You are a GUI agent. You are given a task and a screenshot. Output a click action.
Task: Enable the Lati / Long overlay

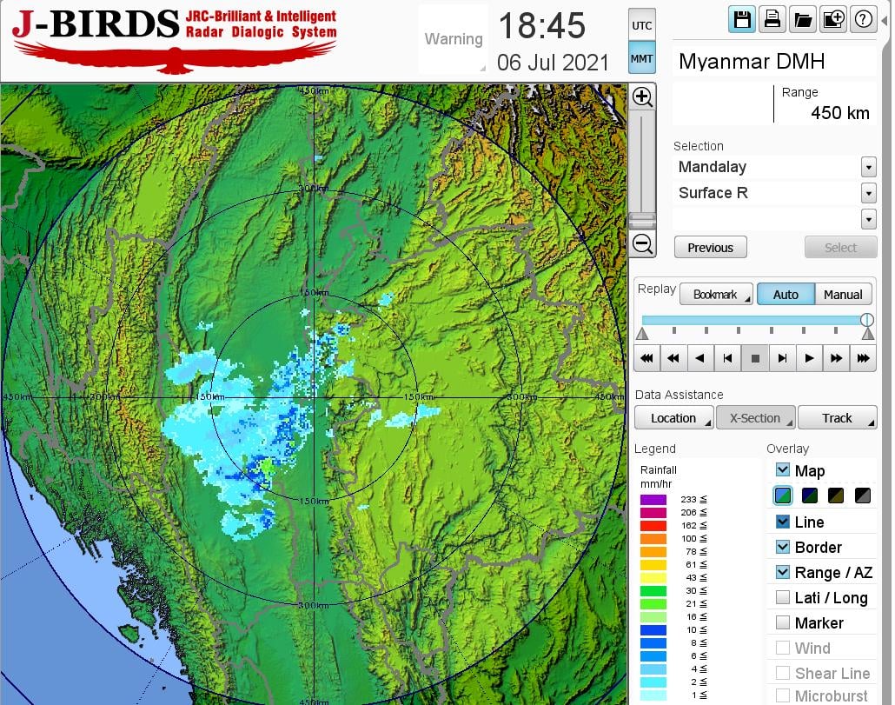[x=783, y=597]
